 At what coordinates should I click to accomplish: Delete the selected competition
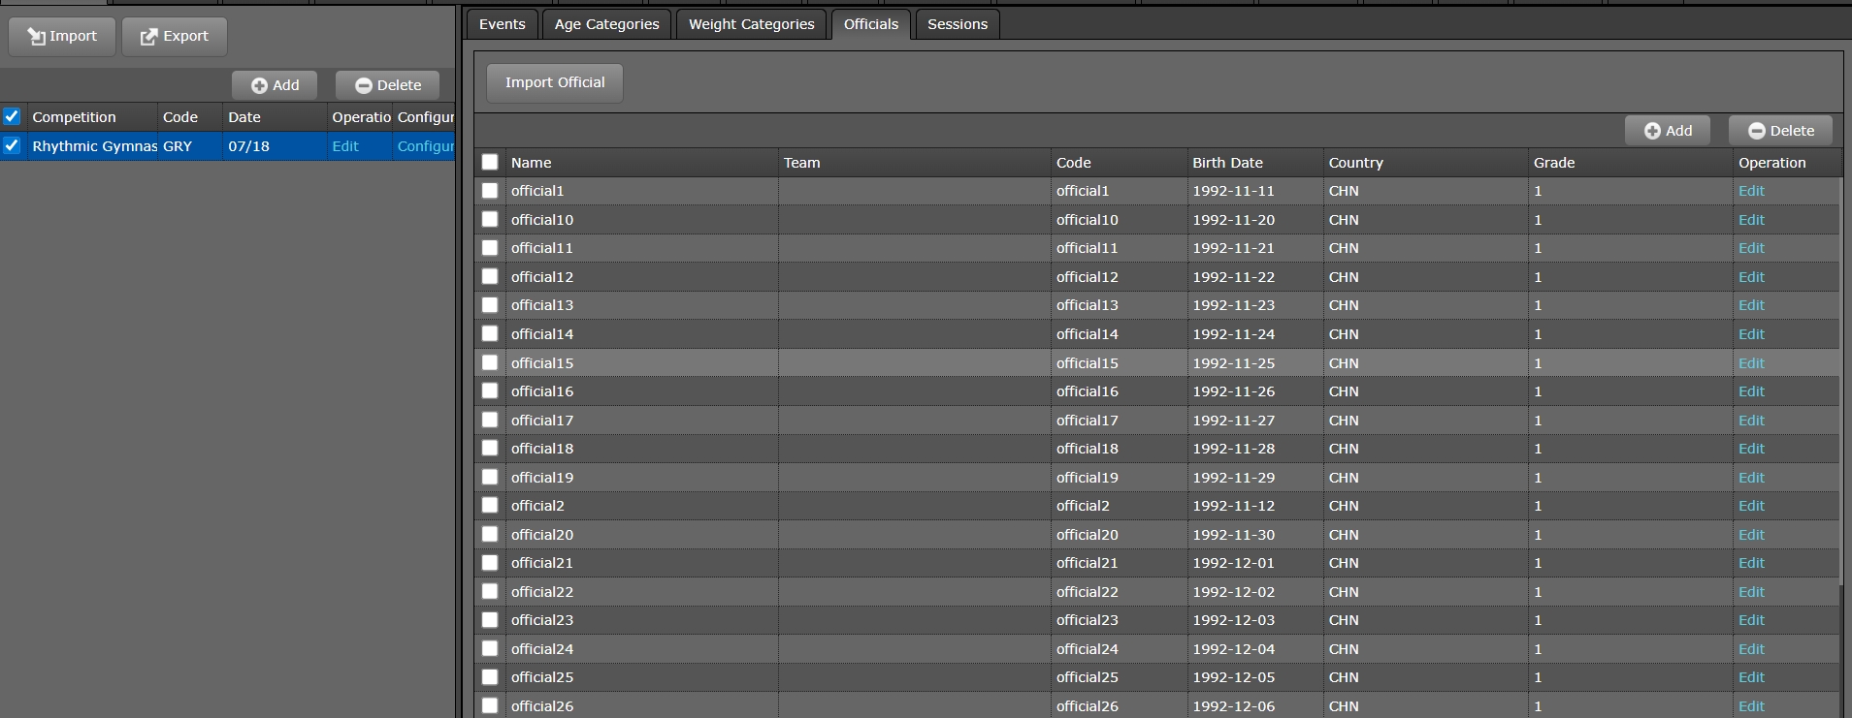(387, 85)
